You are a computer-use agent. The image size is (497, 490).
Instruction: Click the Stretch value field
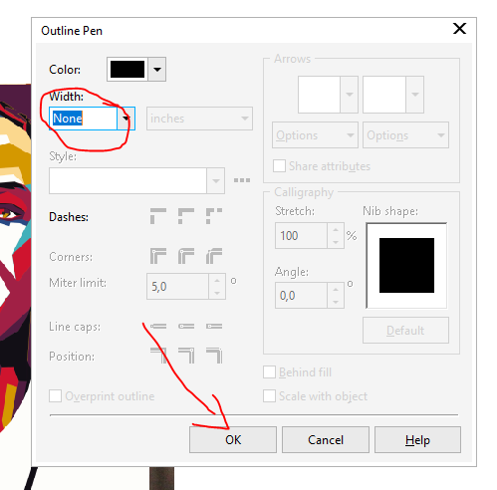[x=301, y=236]
